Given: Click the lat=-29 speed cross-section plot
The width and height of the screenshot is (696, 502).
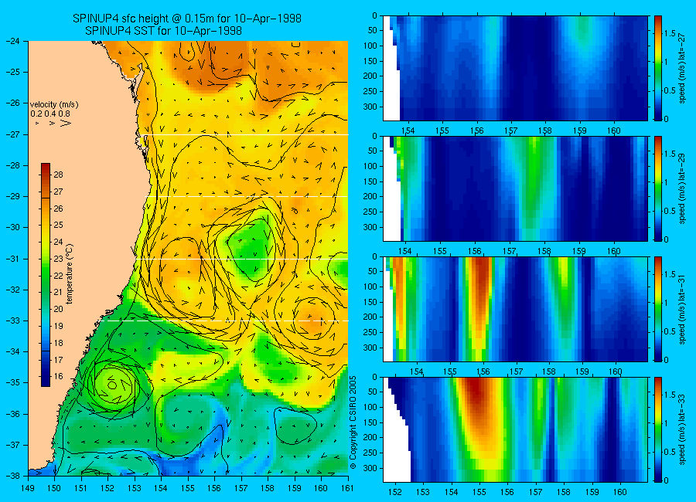Looking at the screenshot, I should [515, 188].
